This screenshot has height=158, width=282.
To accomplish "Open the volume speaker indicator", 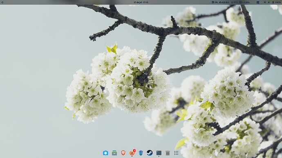I will [269, 2].
